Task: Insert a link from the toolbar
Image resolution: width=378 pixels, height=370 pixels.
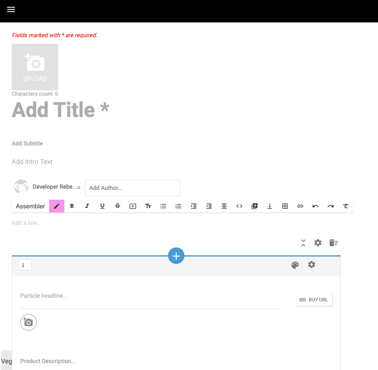Action: pyautogui.click(x=300, y=206)
